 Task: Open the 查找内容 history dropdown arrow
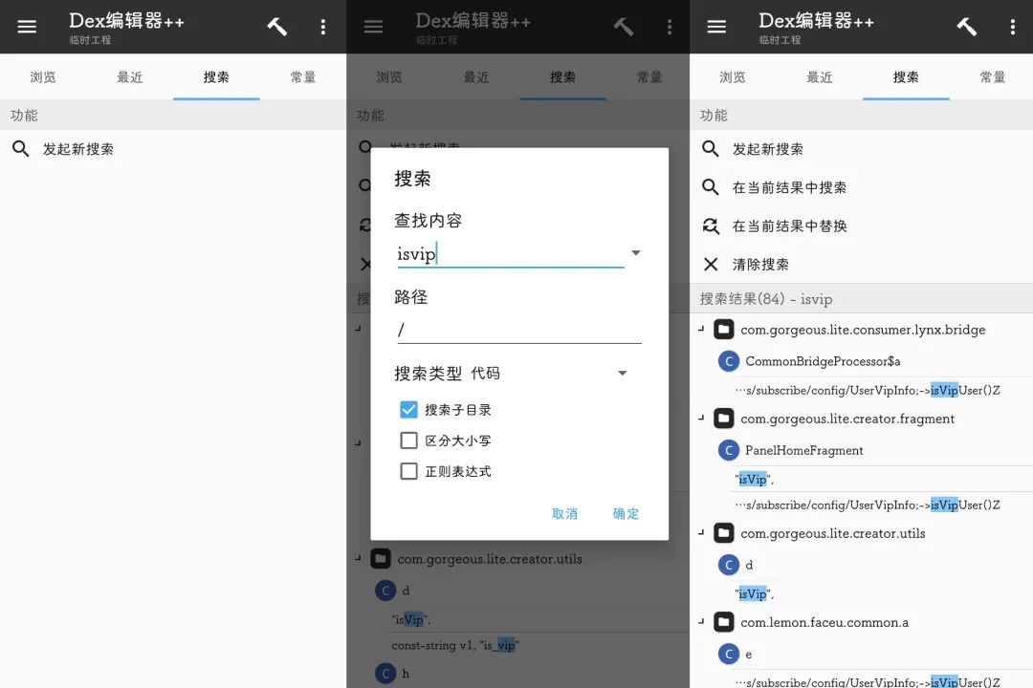click(635, 253)
